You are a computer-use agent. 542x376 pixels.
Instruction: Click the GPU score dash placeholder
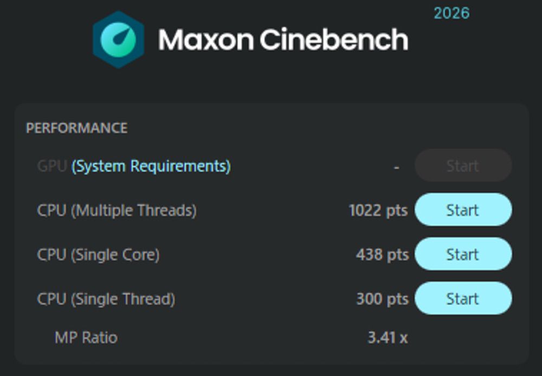(397, 167)
